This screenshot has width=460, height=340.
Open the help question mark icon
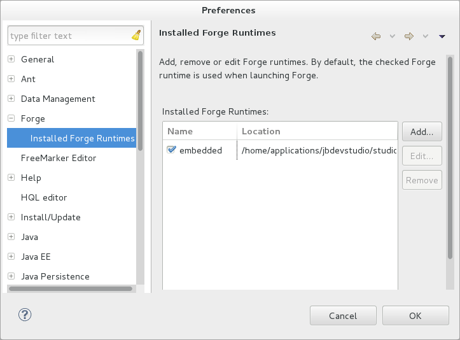25,315
